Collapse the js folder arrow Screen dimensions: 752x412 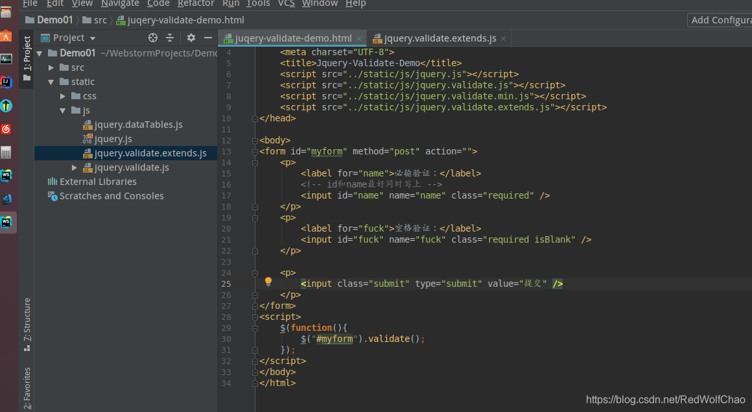63,110
